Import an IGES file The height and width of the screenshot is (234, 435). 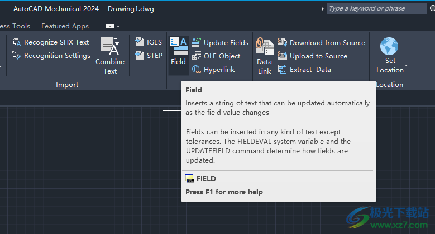149,42
